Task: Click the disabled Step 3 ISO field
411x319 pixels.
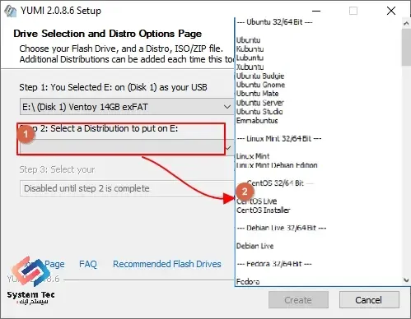Action: [x=127, y=188]
